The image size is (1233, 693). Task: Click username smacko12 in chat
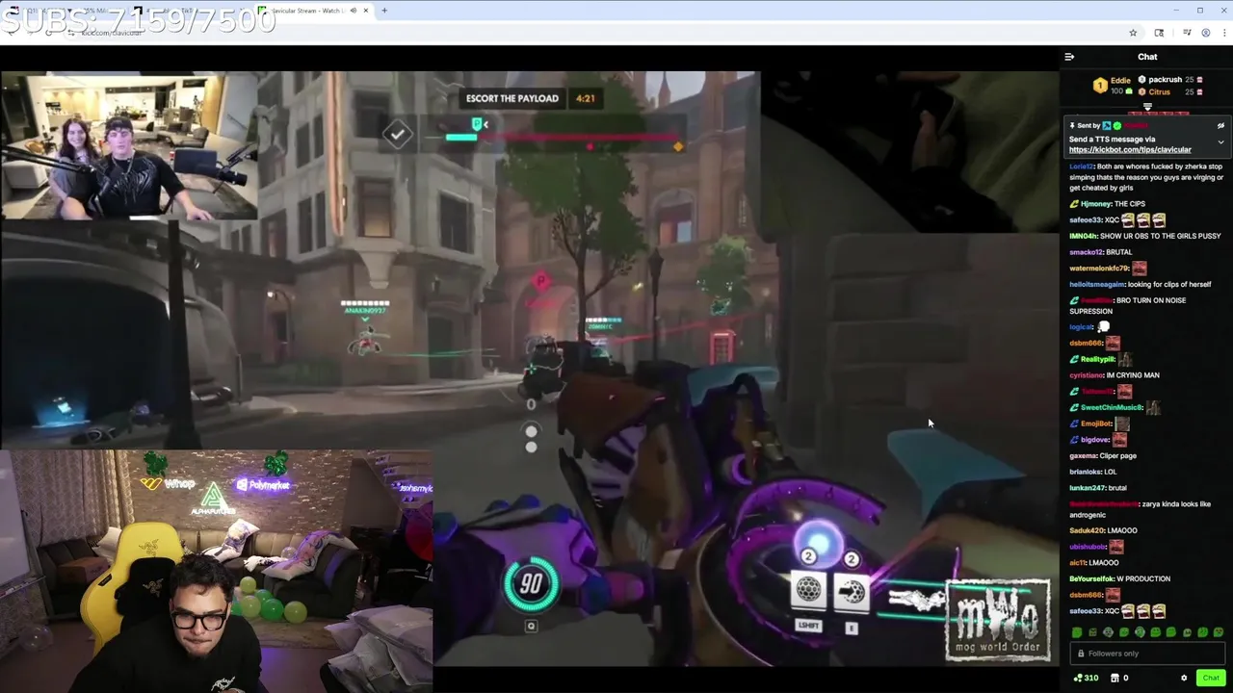point(1087,252)
